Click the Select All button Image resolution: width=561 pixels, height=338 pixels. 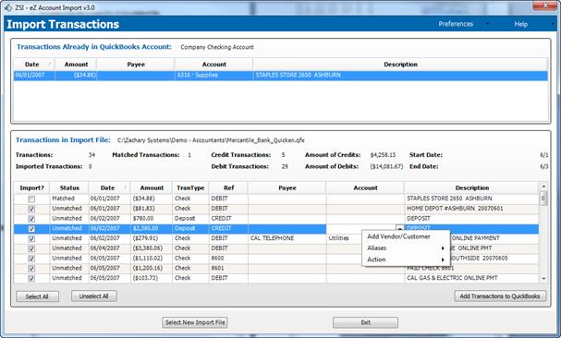pos(37,296)
